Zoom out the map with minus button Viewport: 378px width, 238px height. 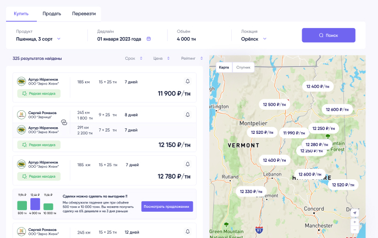point(355,229)
